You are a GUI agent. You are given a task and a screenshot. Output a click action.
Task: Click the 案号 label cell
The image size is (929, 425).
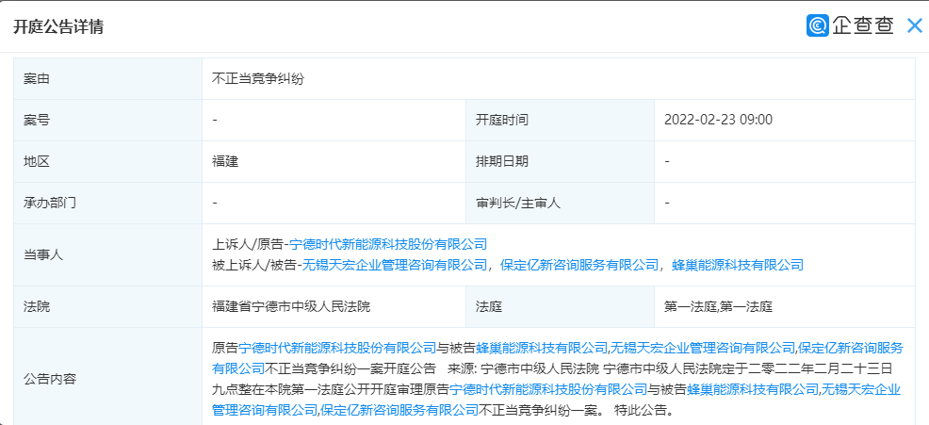(x=107, y=120)
